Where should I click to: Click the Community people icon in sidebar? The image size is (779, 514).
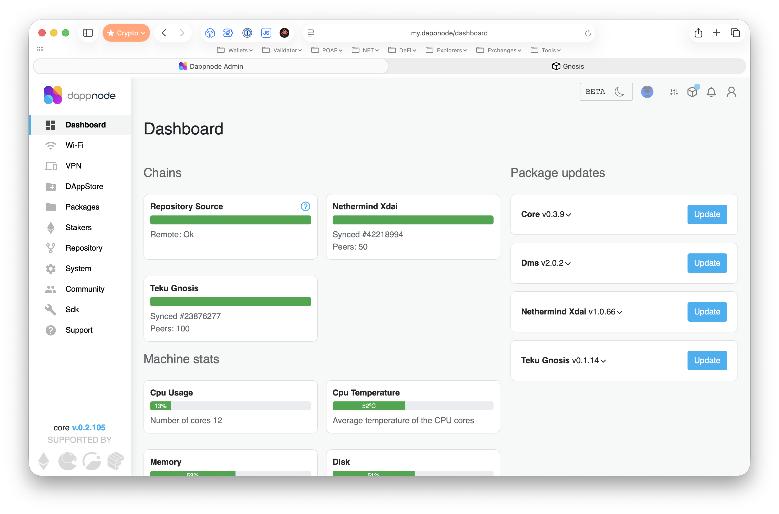click(50, 289)
